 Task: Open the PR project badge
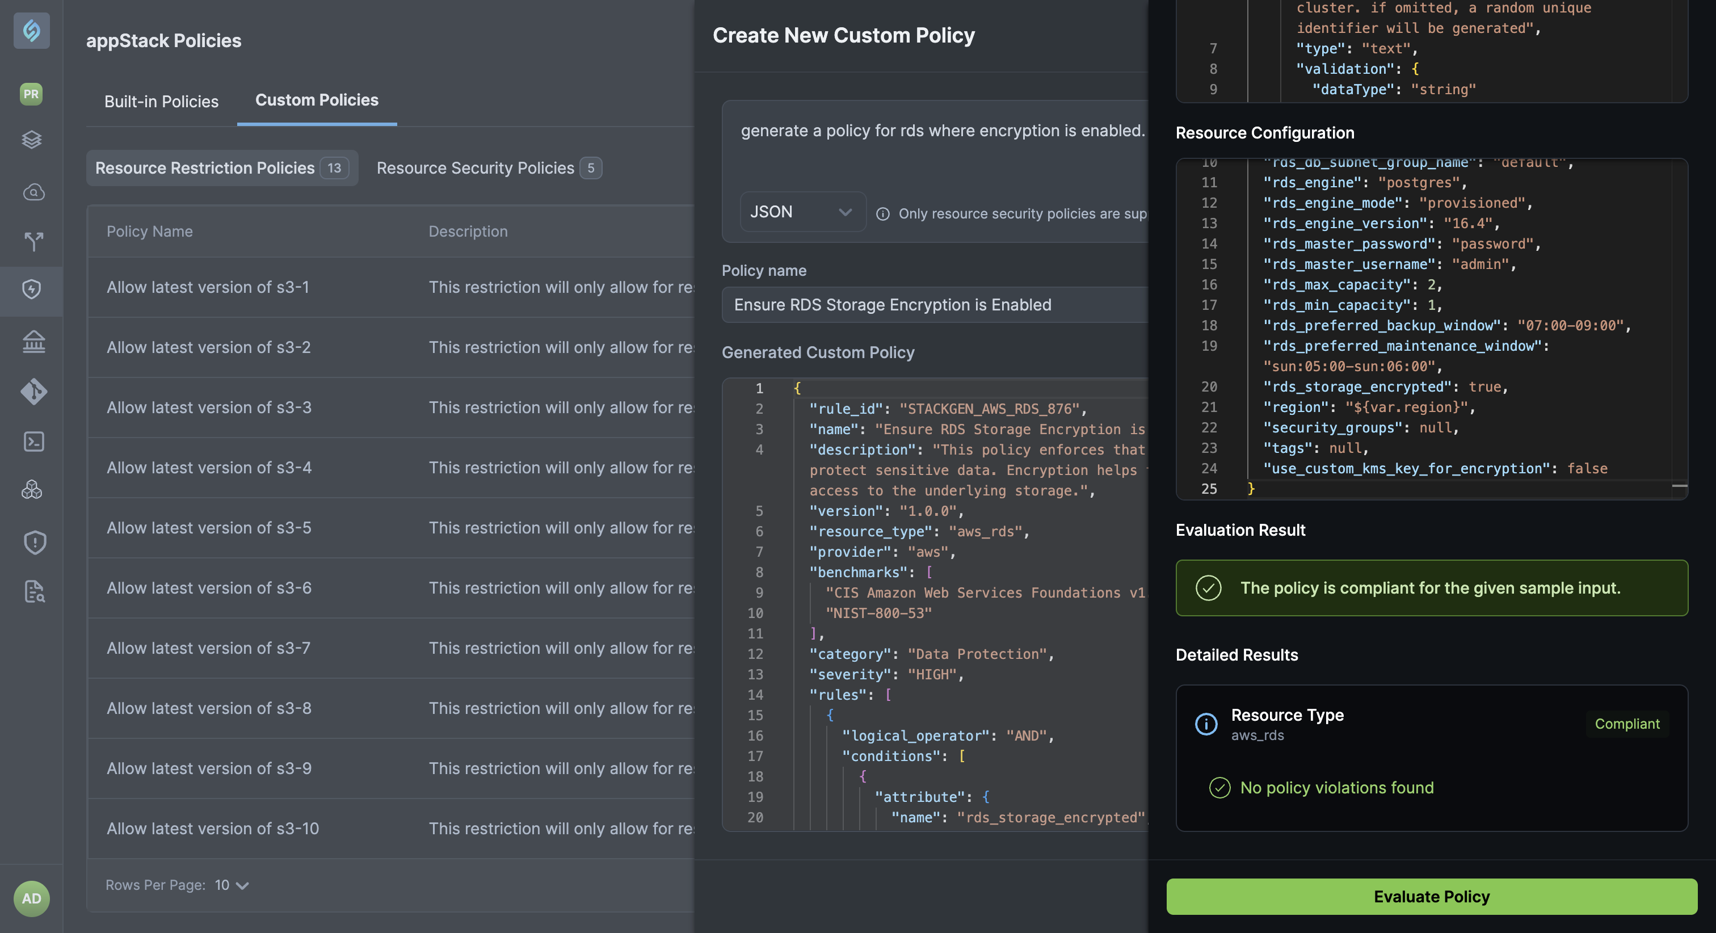tap(31, 93)
